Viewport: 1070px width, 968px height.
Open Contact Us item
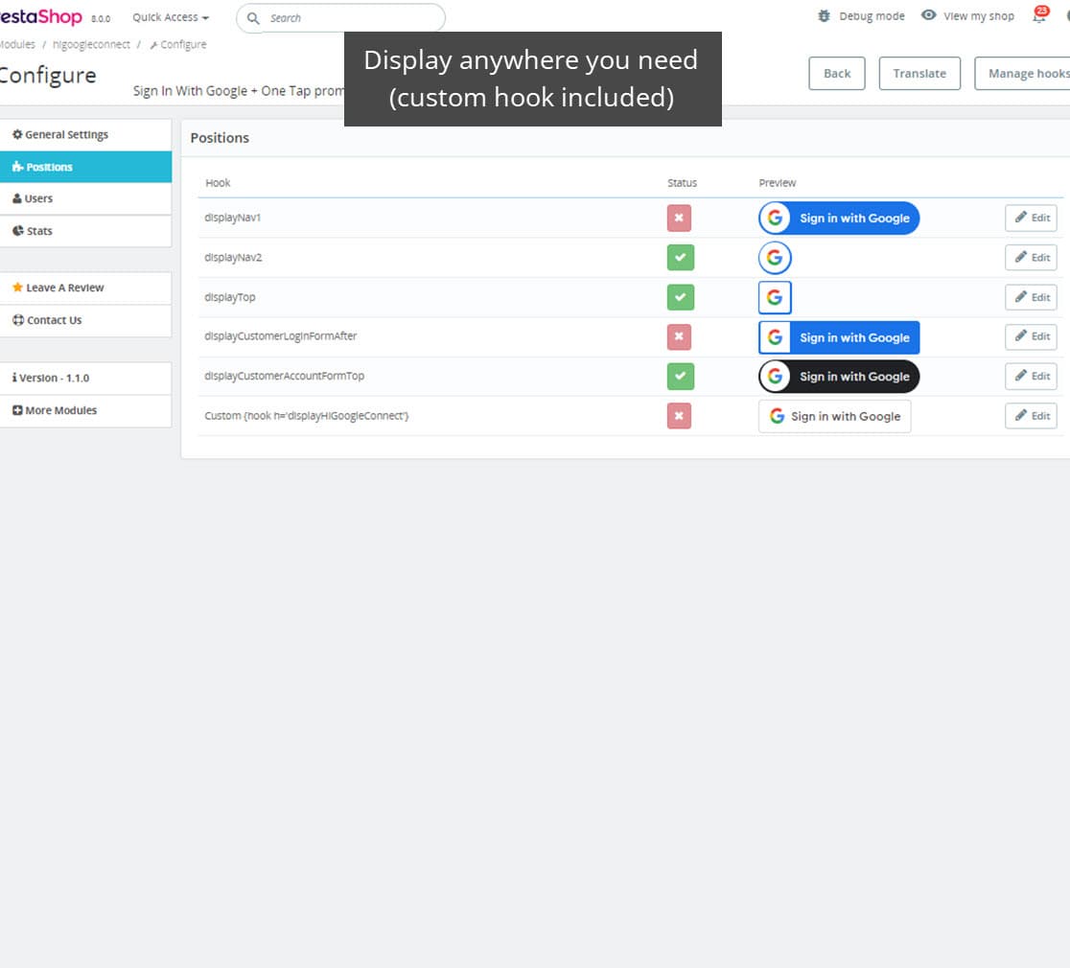[85, 321]
